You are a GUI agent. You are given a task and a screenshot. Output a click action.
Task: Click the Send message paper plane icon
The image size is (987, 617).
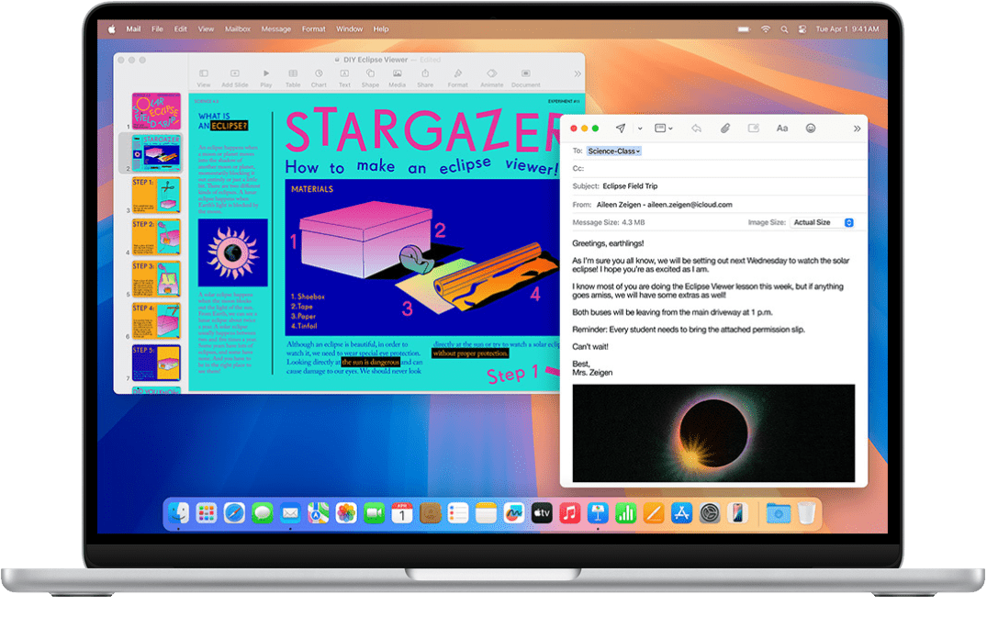click(x=621, y=129)
